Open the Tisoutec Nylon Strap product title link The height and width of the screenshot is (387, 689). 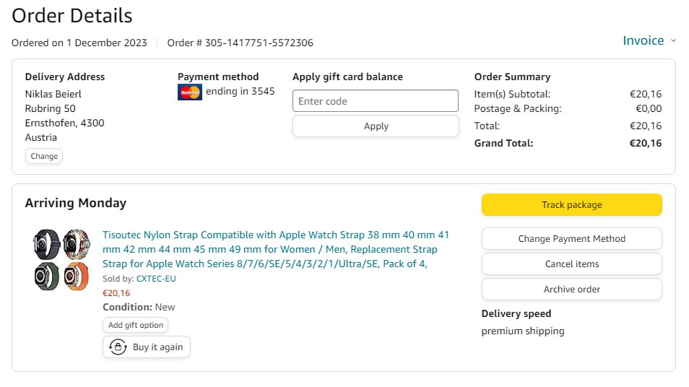276,249
